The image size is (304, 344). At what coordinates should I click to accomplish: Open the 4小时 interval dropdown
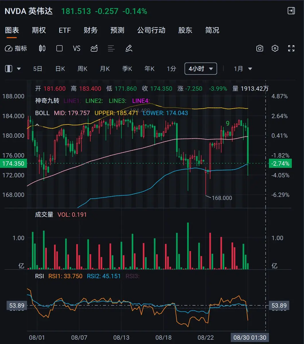[x=201, y=69]
